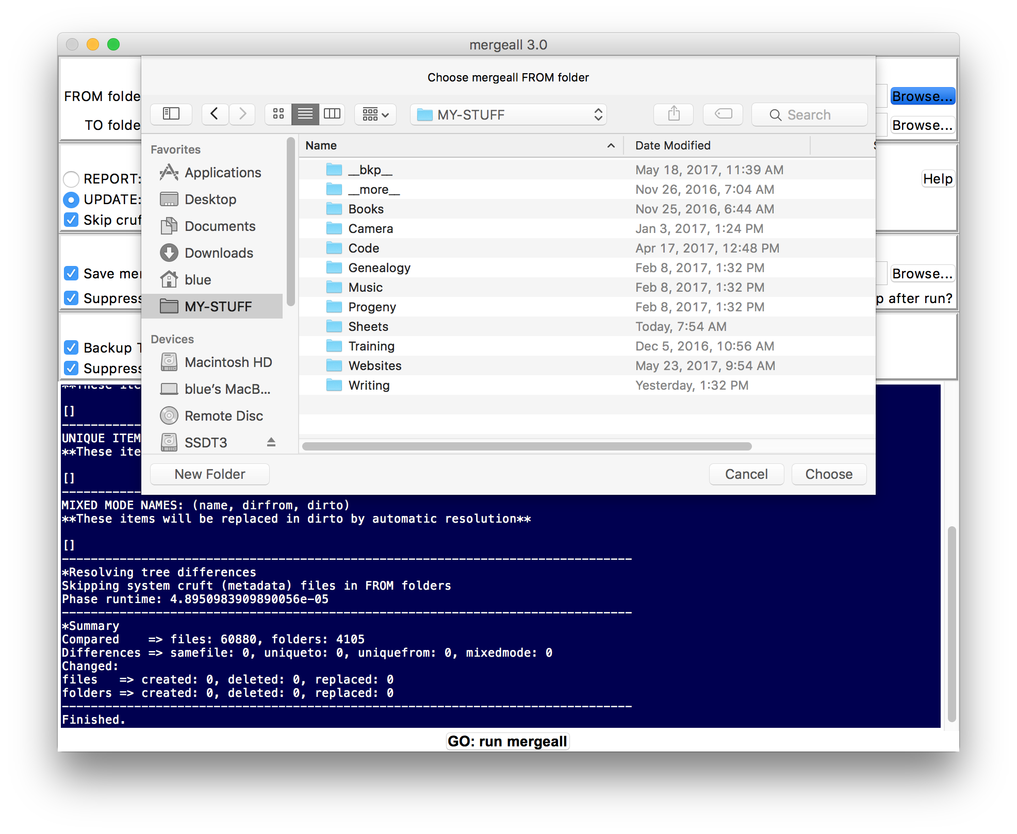The height and width of the screenshot is (834, 1017).
Task: Open the blue home folder
Action: coord(212,280)
